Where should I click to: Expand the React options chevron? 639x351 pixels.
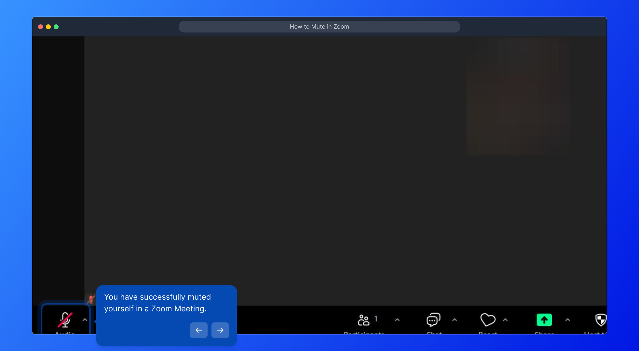coord(505,320)
